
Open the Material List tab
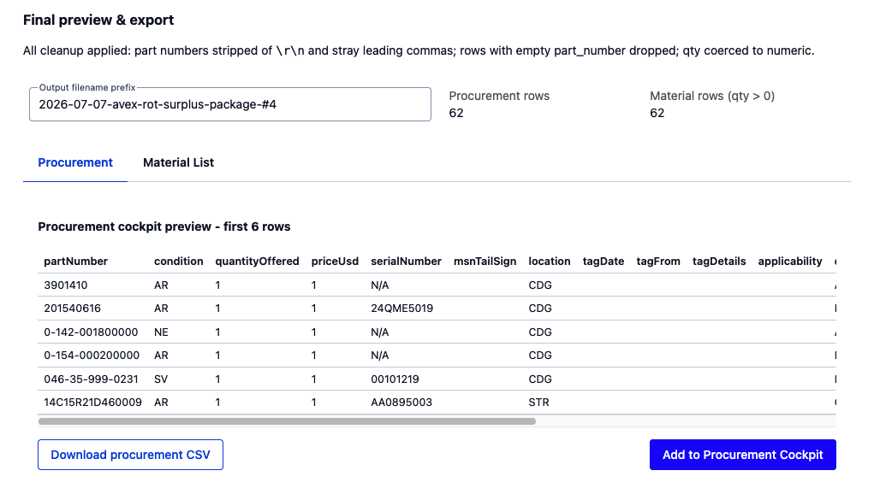[x=178, y=162]
